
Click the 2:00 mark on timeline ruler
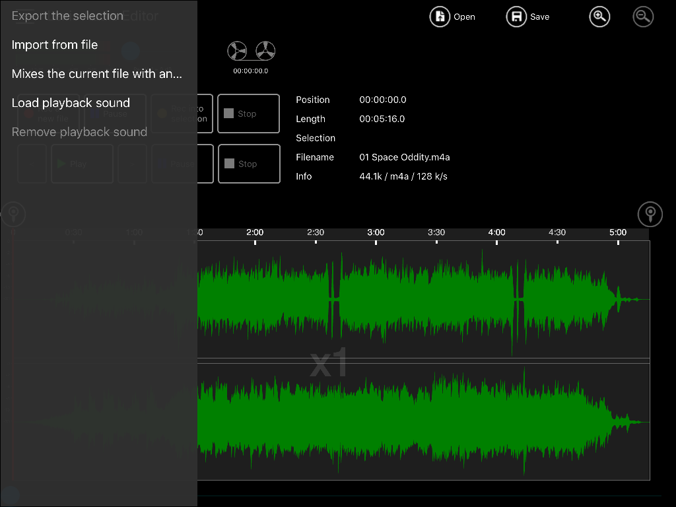point(255,232)
